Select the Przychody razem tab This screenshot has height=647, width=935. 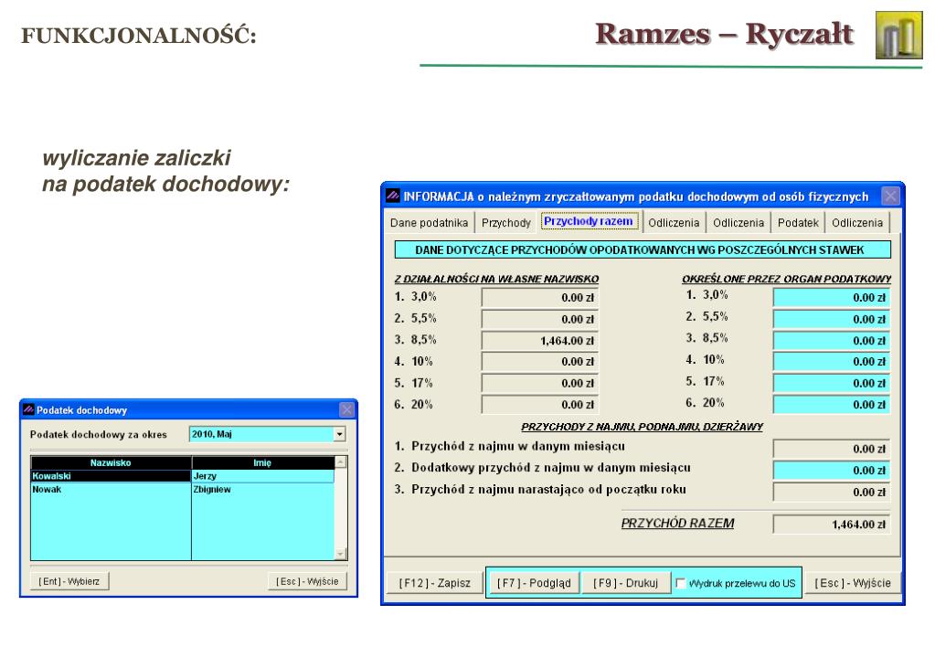click(x=588, y=221)
